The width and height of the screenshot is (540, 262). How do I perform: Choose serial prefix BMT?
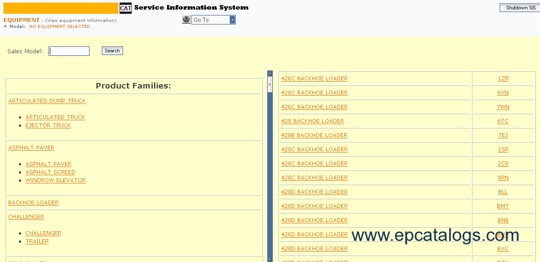[503, 206]
